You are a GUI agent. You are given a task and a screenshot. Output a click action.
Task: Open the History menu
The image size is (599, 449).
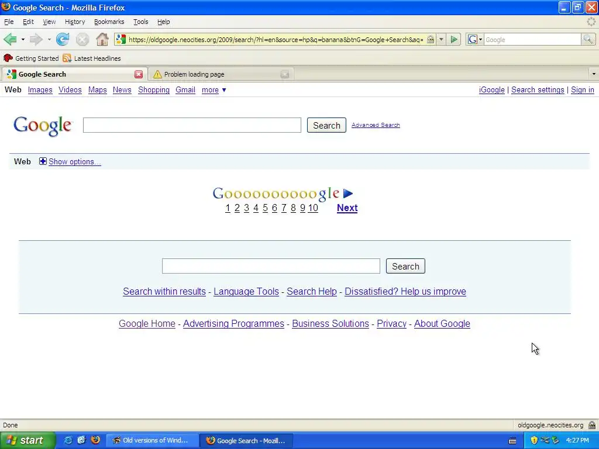pyautogui.click(x=75, y=22)
